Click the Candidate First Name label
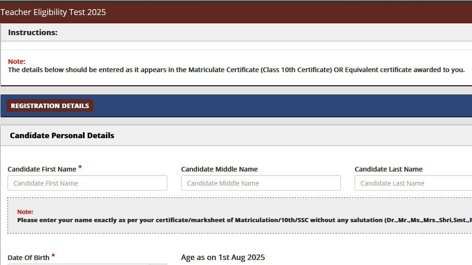The image size is (472, 265). [x=42, y=169]
